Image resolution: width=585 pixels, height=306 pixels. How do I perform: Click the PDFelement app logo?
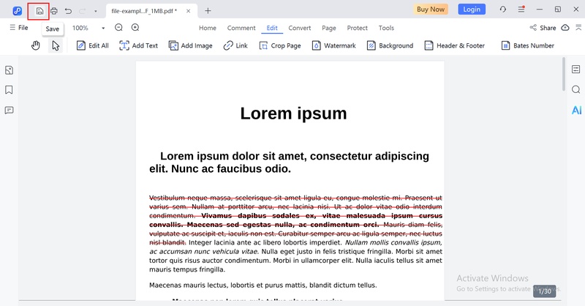point(17,11)
